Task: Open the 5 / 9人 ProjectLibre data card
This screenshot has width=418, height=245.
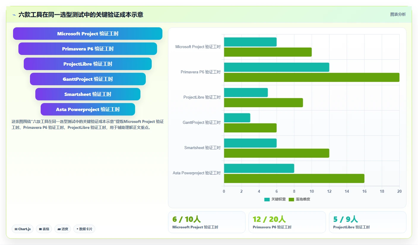Action: tap(368, 222)
